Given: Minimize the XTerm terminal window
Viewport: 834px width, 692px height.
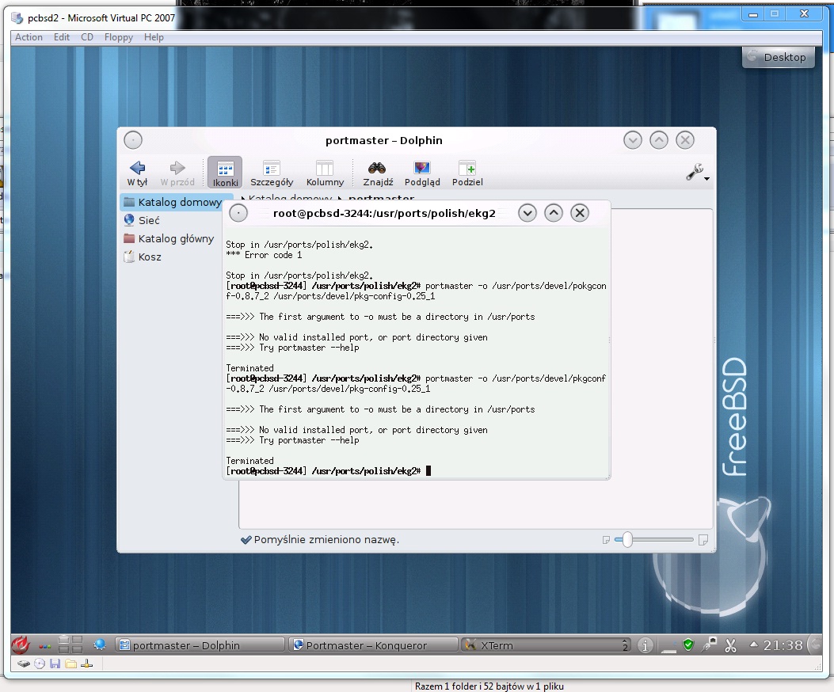Looking at the screenshot, I should click(x=527, y=213).
